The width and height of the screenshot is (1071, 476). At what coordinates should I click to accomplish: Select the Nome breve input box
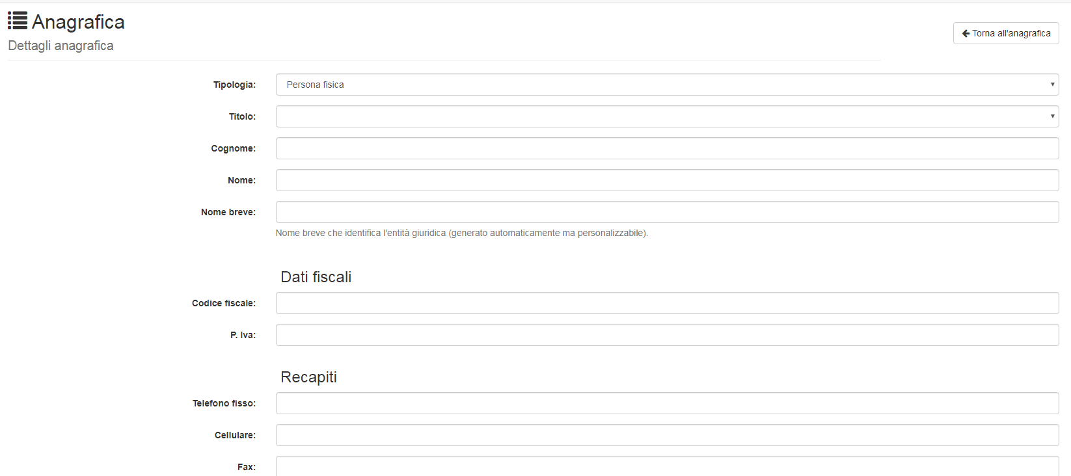point(667,212)
